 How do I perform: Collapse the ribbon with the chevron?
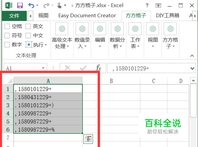pos(192,56)
